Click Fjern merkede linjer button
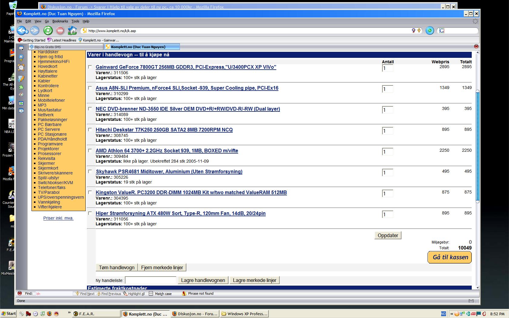 click(x=162, y=267)
